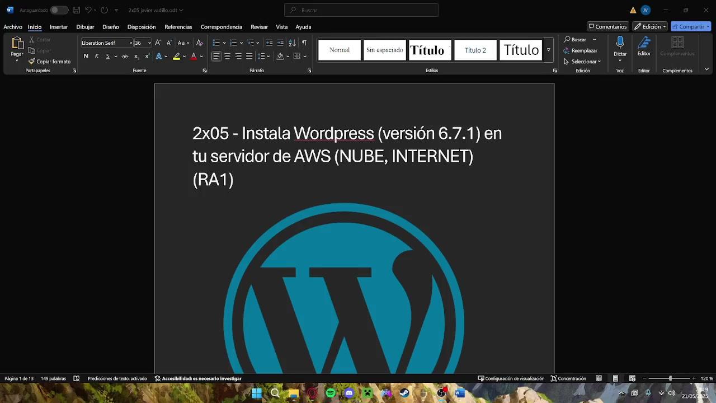Open the font name dropdown (Liberation Serif)
716x403 pixels.
tap(131, 43)
